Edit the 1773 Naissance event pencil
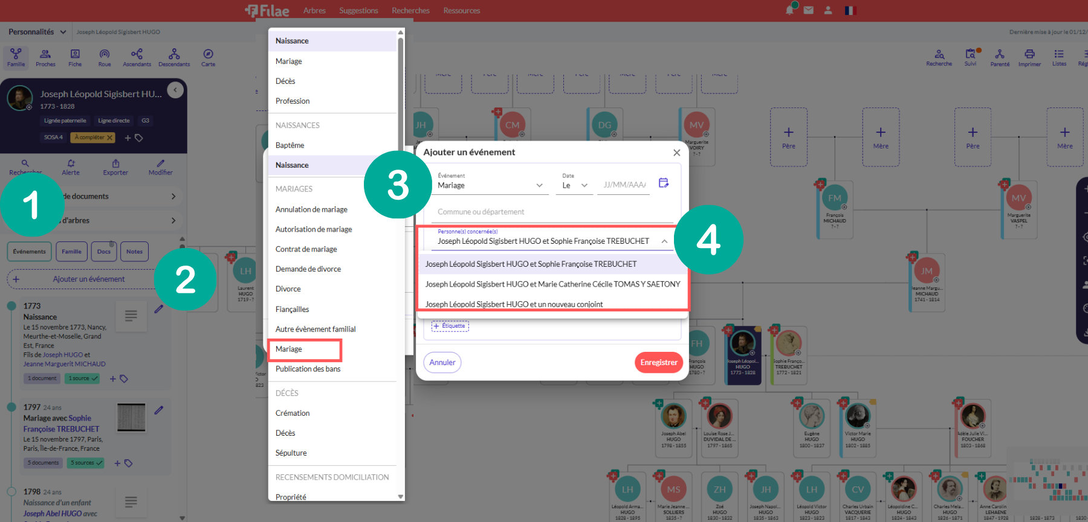 158,309
